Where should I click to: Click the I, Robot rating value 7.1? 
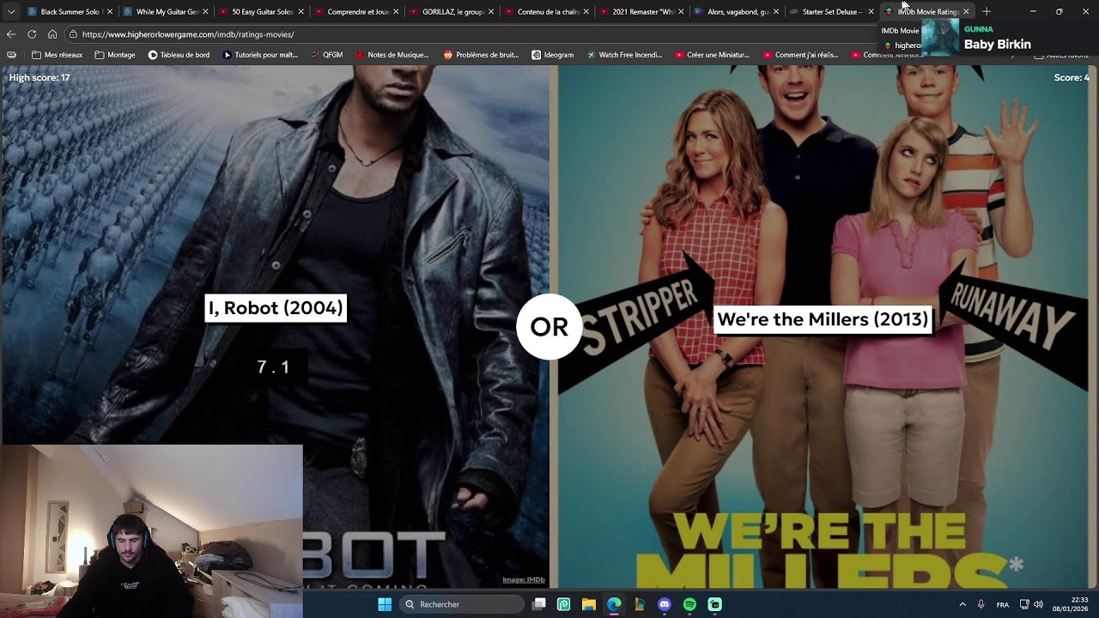click(x=274, y=367)
